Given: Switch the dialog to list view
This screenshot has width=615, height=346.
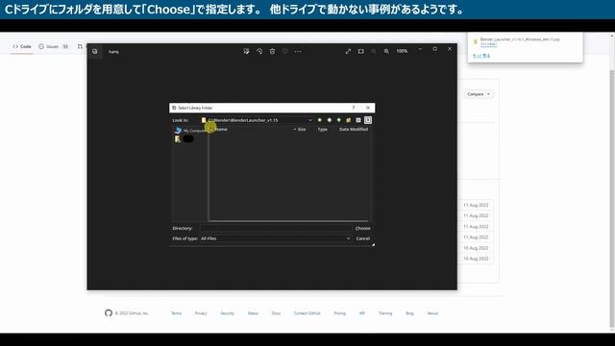Looking at the screenshot, I should (358, 120).
